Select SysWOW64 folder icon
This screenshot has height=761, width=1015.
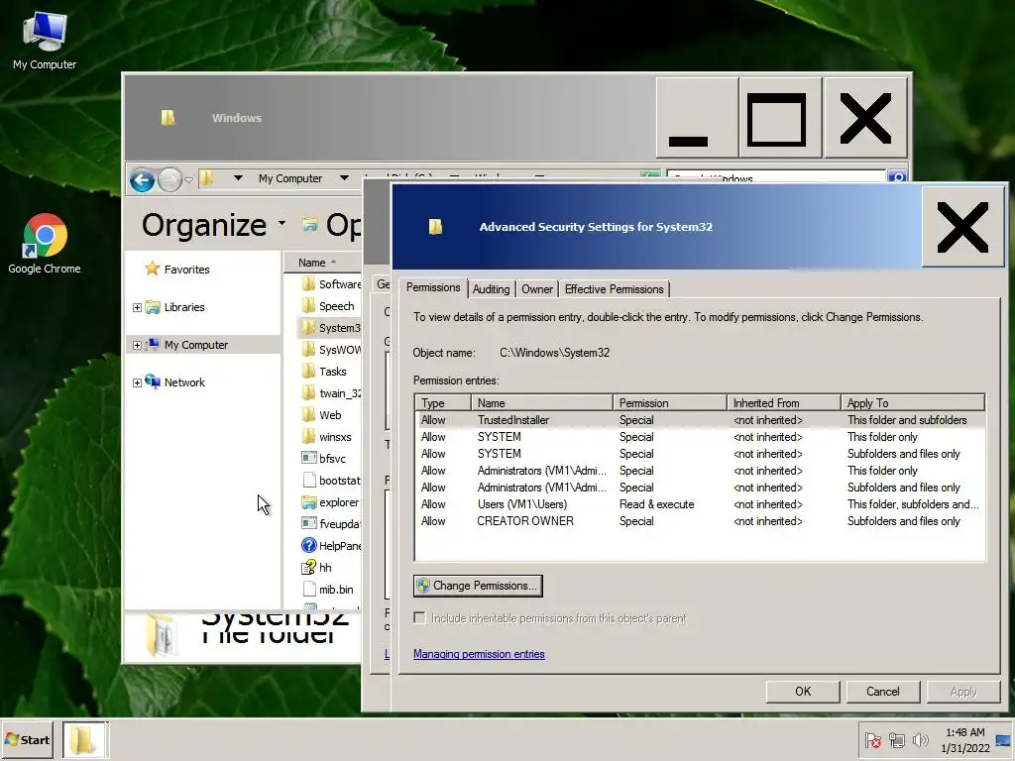309,350
